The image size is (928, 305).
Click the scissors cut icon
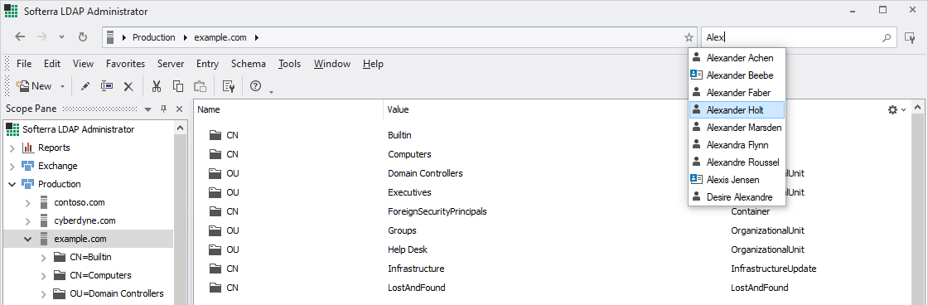157,86
